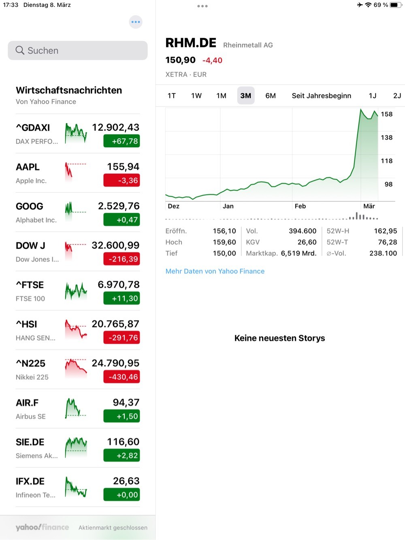
Task: Tap the gray three-dot multitasking indicator
Action: [202, 6]
